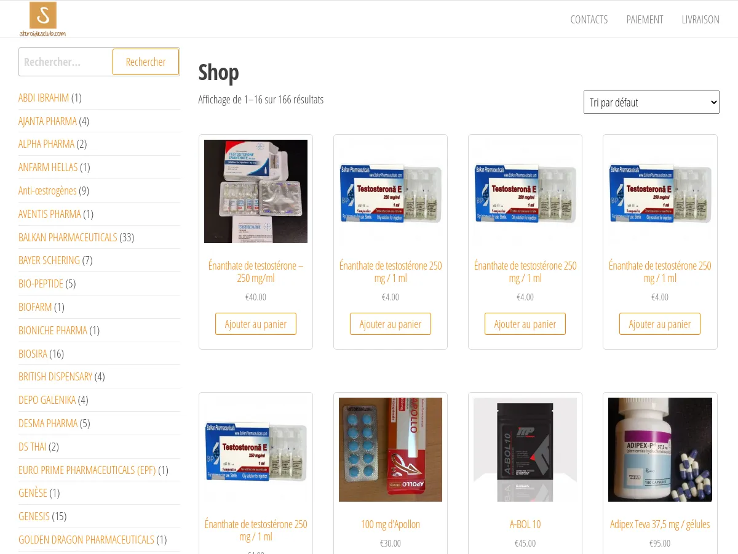Select the BALKAN PHARMACEUTICALS category
Viewport: 738px width, 554px height.
[x=68, y=237]
